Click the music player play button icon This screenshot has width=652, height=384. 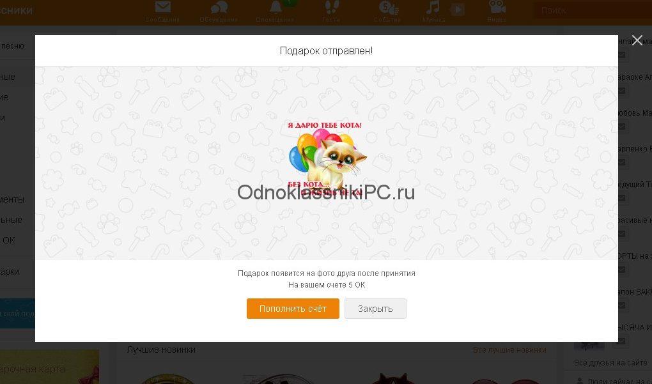click(457, 9)
